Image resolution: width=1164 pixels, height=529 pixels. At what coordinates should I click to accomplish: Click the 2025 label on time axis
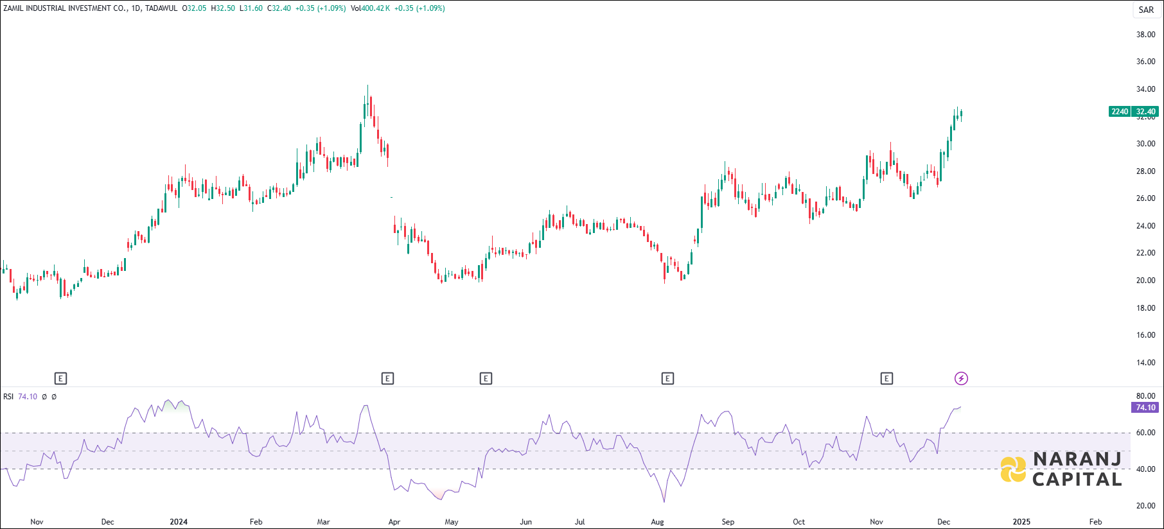[1021, 522]
